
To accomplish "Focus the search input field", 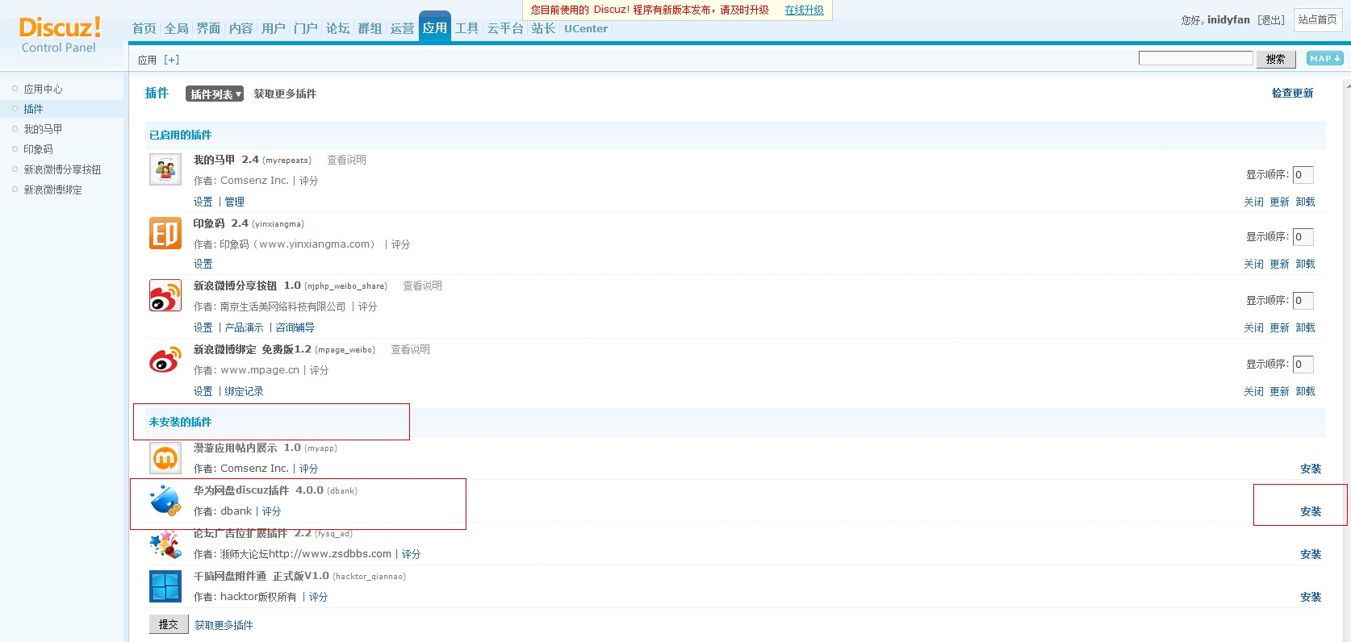I will [1196, 58].
